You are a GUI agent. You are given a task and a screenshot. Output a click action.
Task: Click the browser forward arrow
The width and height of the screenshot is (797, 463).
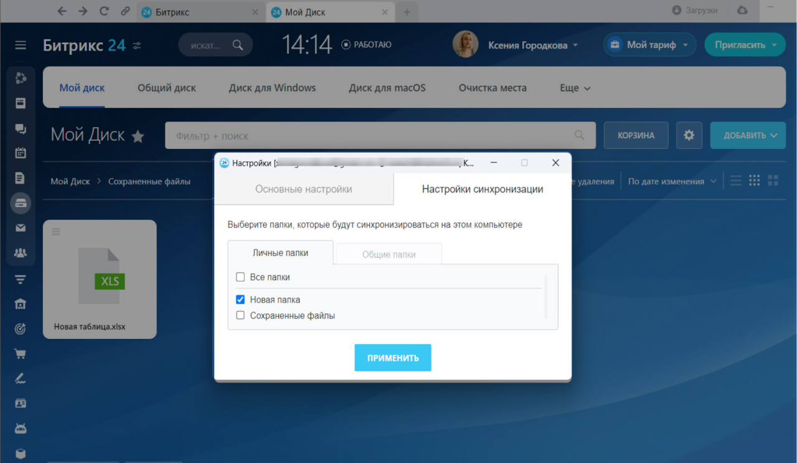point(83,11)
